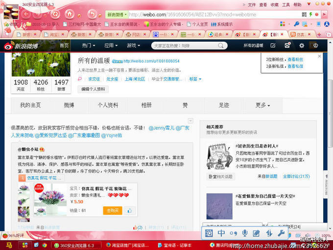This screenshot has height=250, width=333.
Task: Click the microphone voice input icon
Action: 245,233
